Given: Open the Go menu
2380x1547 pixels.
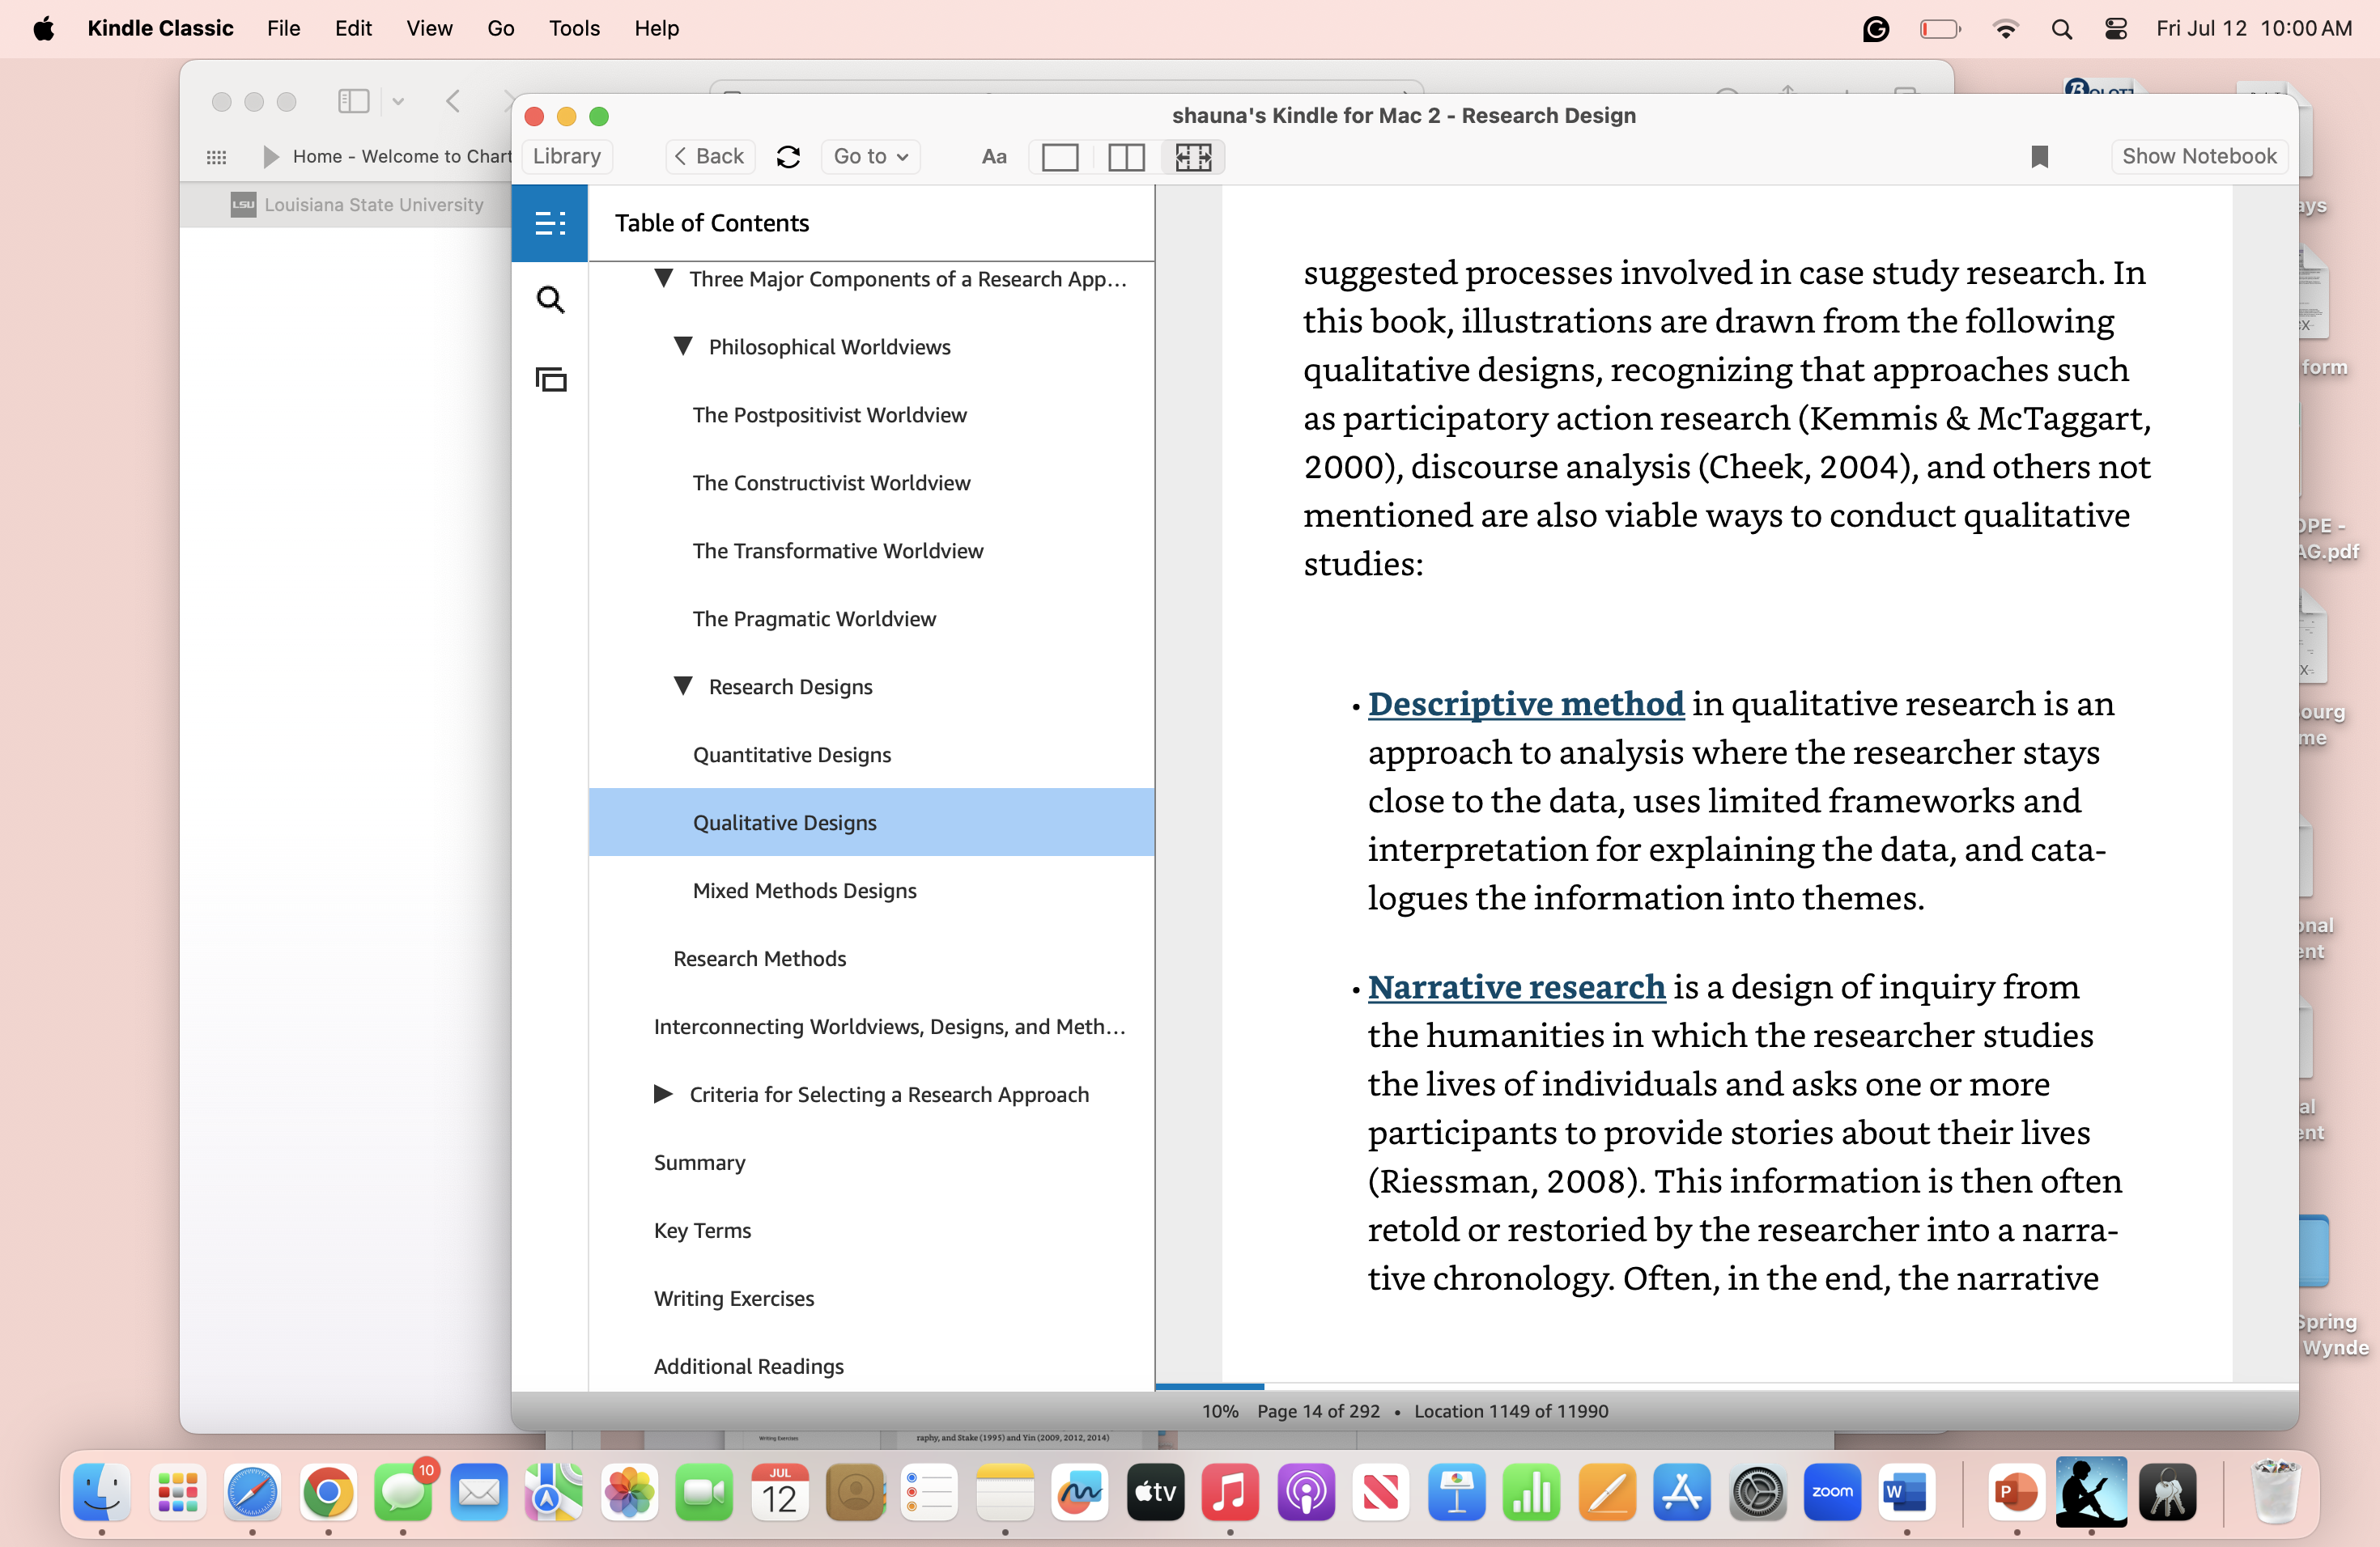Looking at the screenshot, I should pos(500,28).
